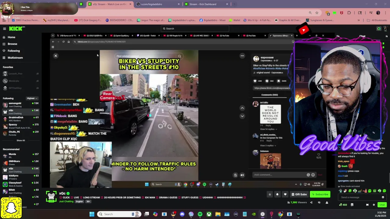Toggle hide viewer count eye icon
The image size is (390, 219).
(x=319, y=202)
